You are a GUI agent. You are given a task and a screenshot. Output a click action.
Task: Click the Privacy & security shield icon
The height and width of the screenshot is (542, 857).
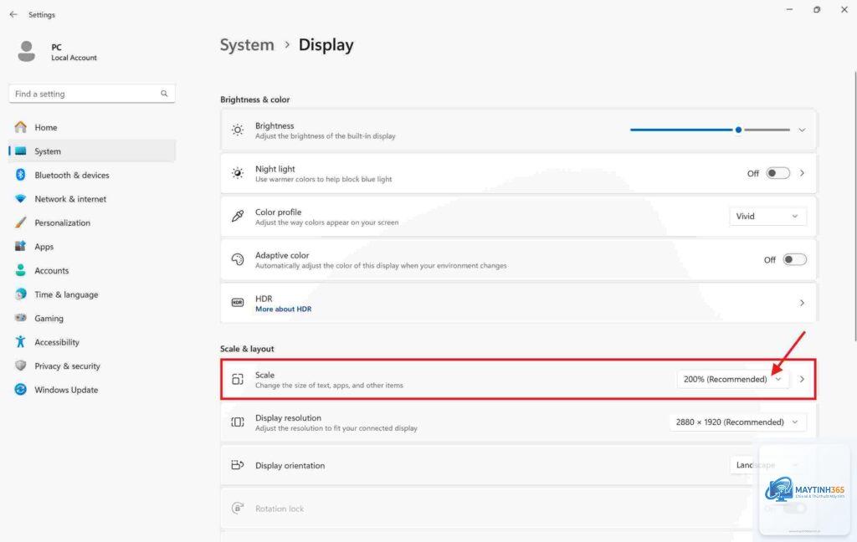tap(21, 366)
